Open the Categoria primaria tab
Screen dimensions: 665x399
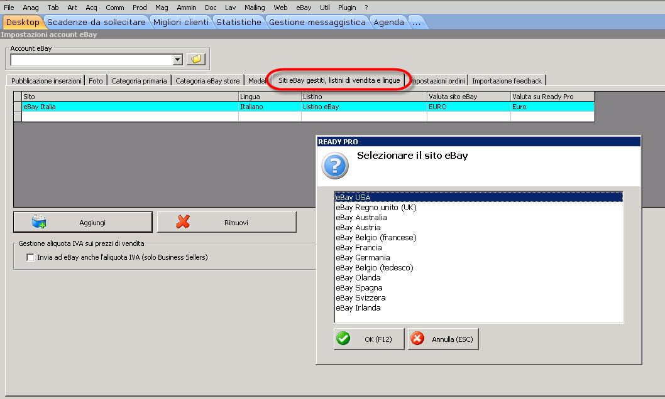(x=139, y=81)
